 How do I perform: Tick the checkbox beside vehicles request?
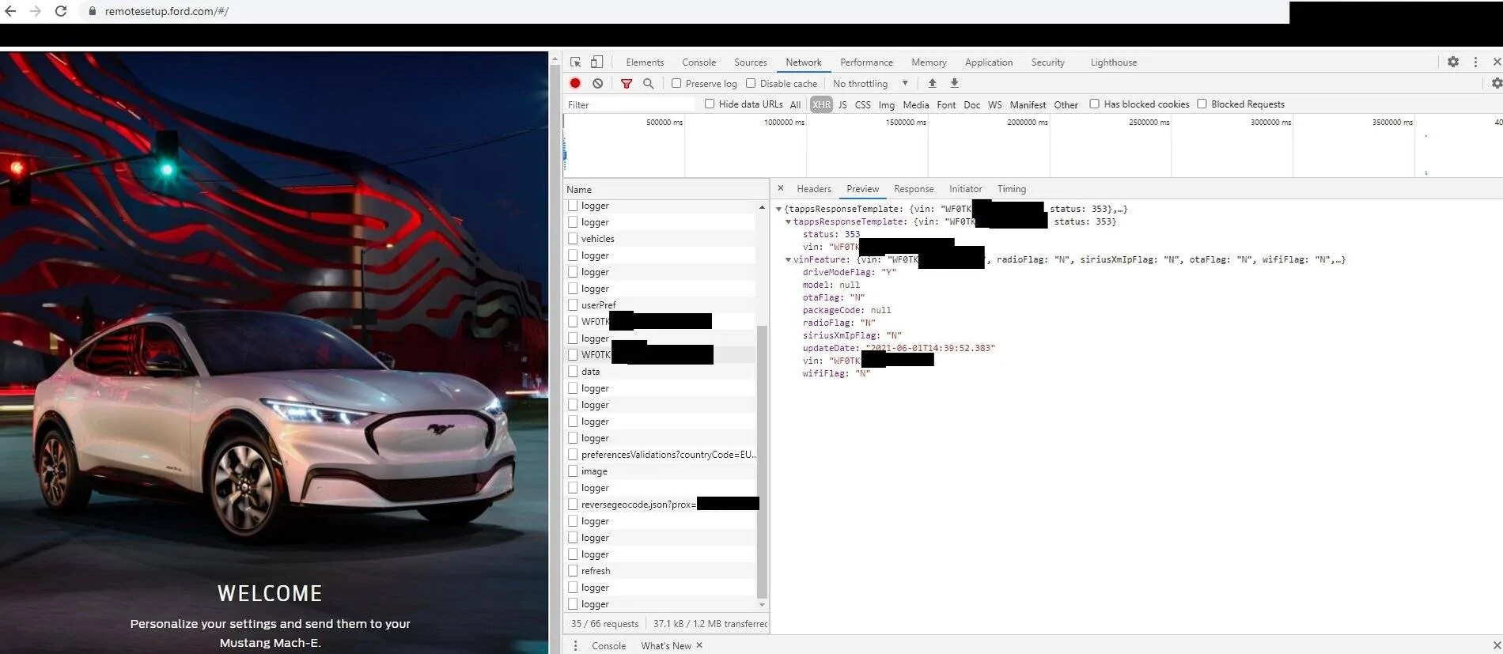click(x=573, y=238)
